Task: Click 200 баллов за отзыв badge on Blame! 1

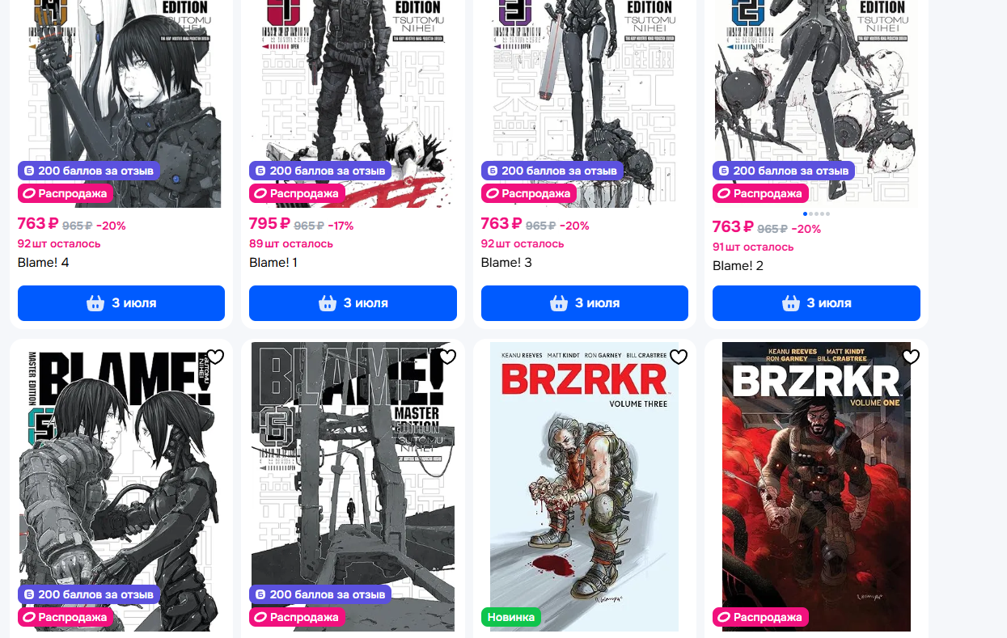Action: 320,171
